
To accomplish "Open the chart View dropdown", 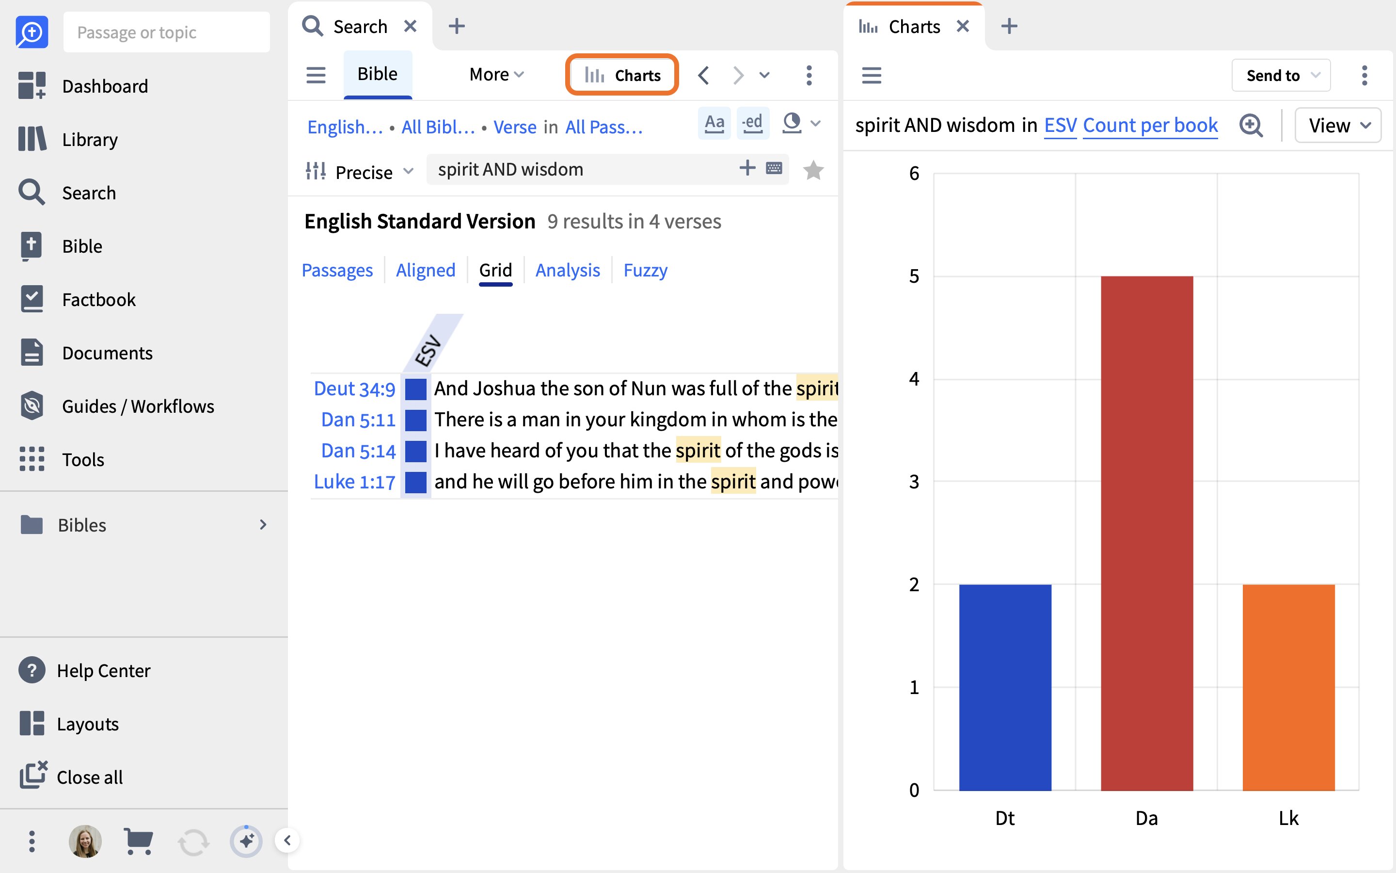I will [1338, 125].
